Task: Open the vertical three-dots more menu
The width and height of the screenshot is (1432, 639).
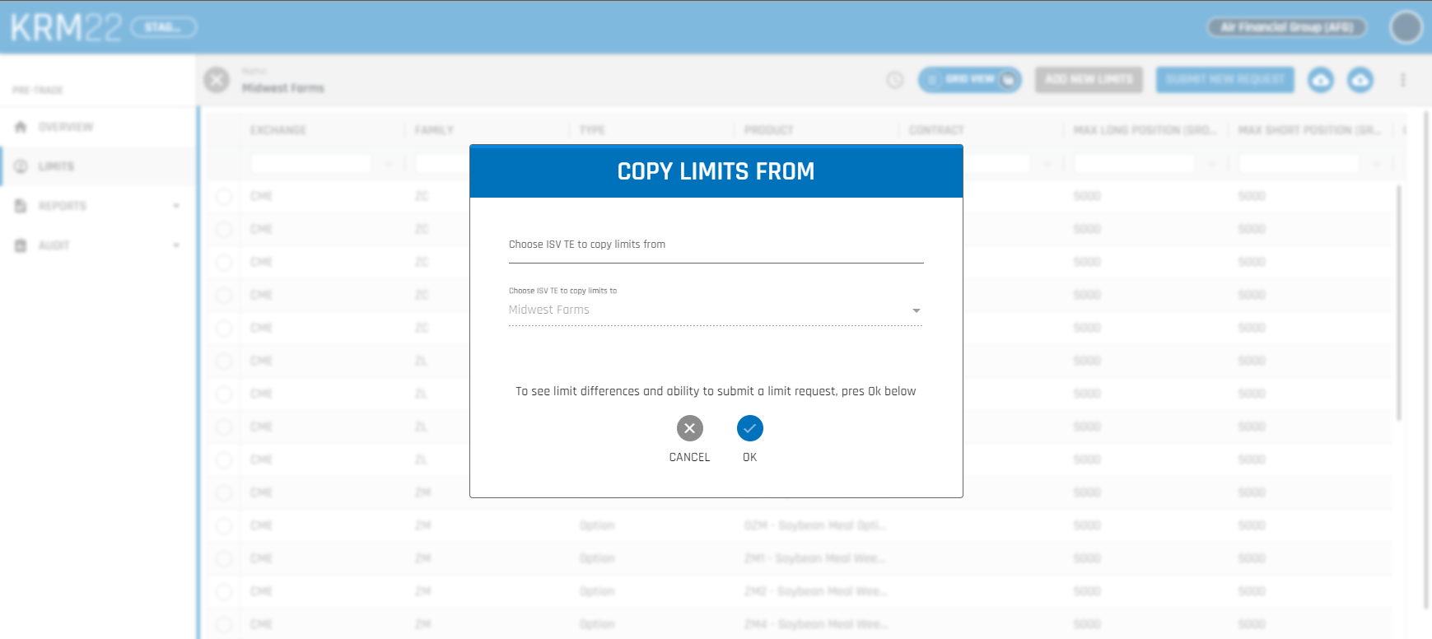Action: pyautogui.click(x=1402, y=80)
